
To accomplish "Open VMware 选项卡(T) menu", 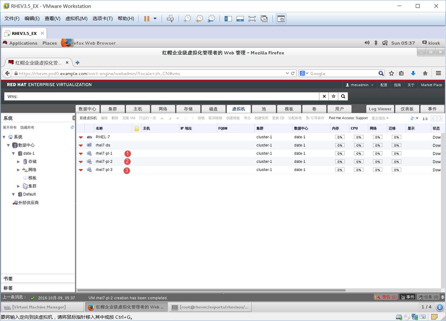I will (102, 19).
